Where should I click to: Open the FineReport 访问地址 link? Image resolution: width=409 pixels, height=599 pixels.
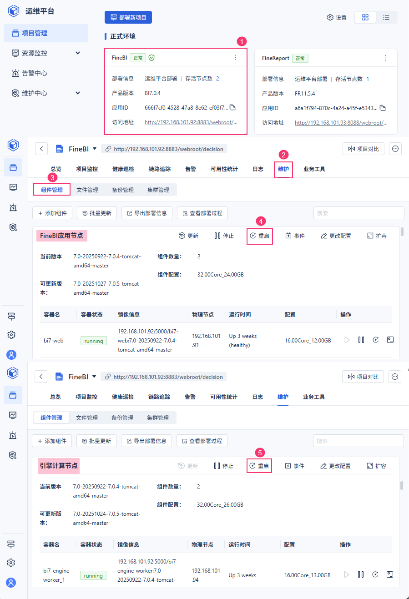(x=341, y=123)
